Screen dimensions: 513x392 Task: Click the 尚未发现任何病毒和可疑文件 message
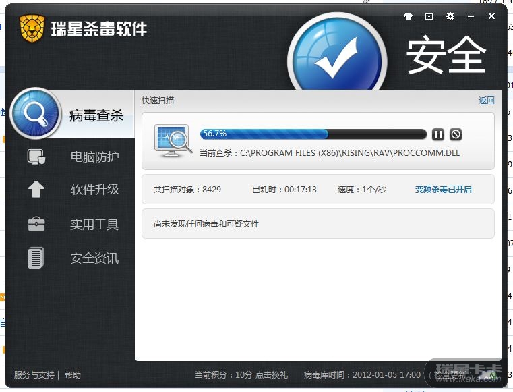point(206,224)
